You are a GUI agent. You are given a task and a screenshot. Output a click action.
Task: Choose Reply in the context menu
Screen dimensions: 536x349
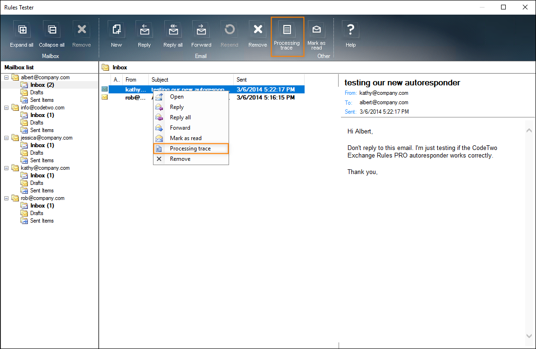point(191,107)
